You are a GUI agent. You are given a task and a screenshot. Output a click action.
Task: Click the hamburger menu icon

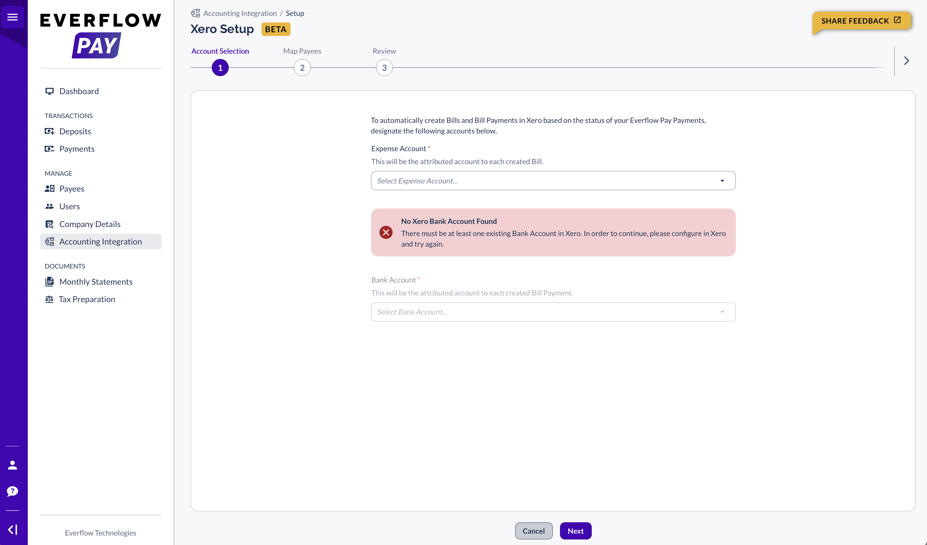pos(12,17)
